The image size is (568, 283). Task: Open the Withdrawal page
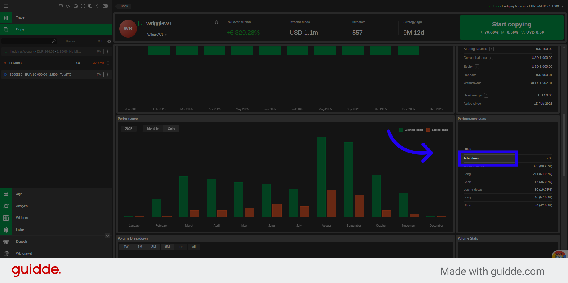24,253
